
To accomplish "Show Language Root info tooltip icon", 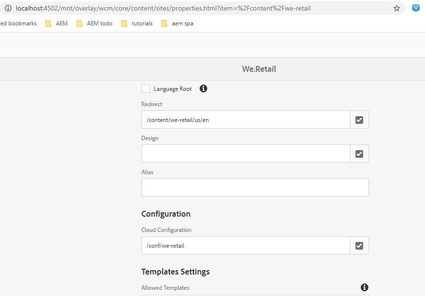I will point(203,88).
